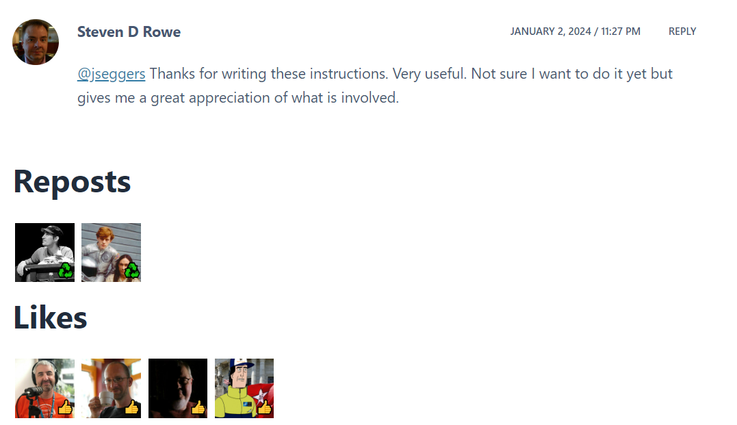Open the January 2, 2024 comment permalink
737x425 pixels.
point(575,31)
